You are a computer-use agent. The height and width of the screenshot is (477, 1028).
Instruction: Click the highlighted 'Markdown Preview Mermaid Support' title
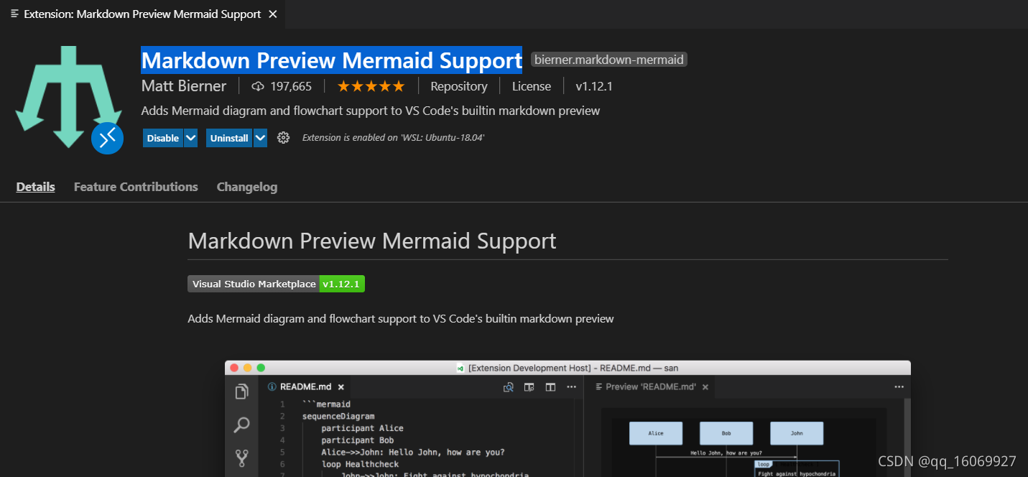tap(331, 60)
